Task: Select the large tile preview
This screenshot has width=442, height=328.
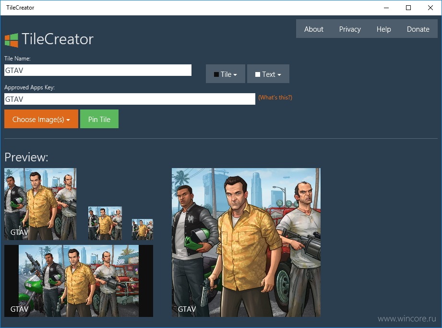Action: click(246, 243)
